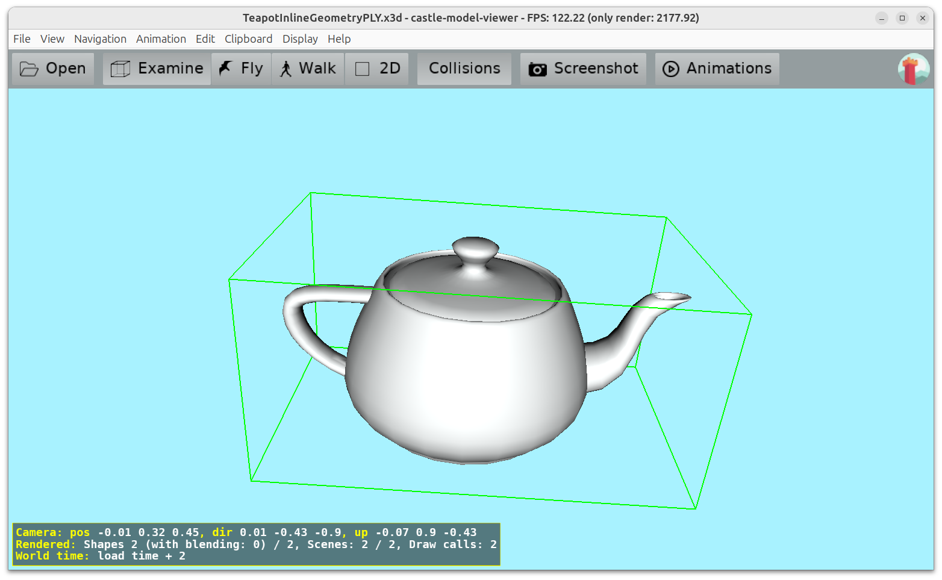This screenshot has height=580, width=942.
Task: Click the Castle Game Engine logo
Action: [x=913, y=69]
